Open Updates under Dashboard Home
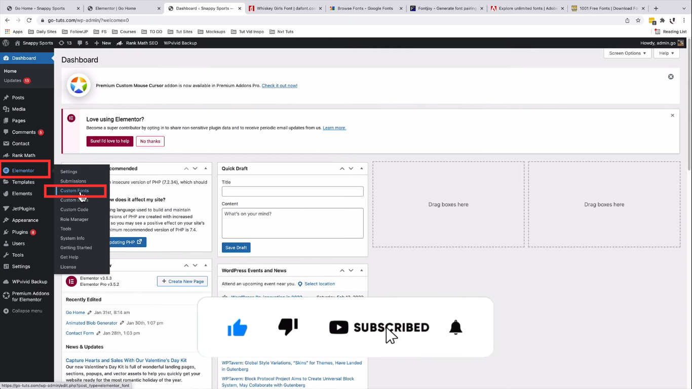This screenshot has height=389, width=692. 17,81
